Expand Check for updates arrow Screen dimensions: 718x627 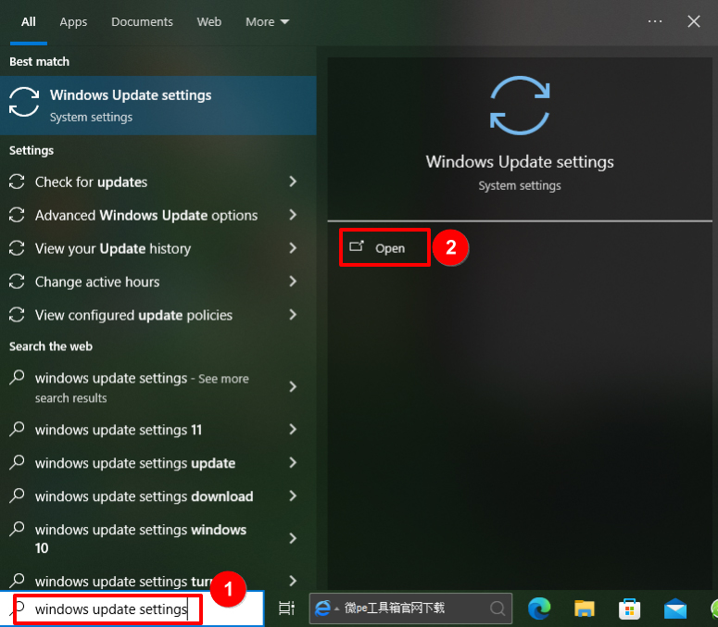click(293, 182)
